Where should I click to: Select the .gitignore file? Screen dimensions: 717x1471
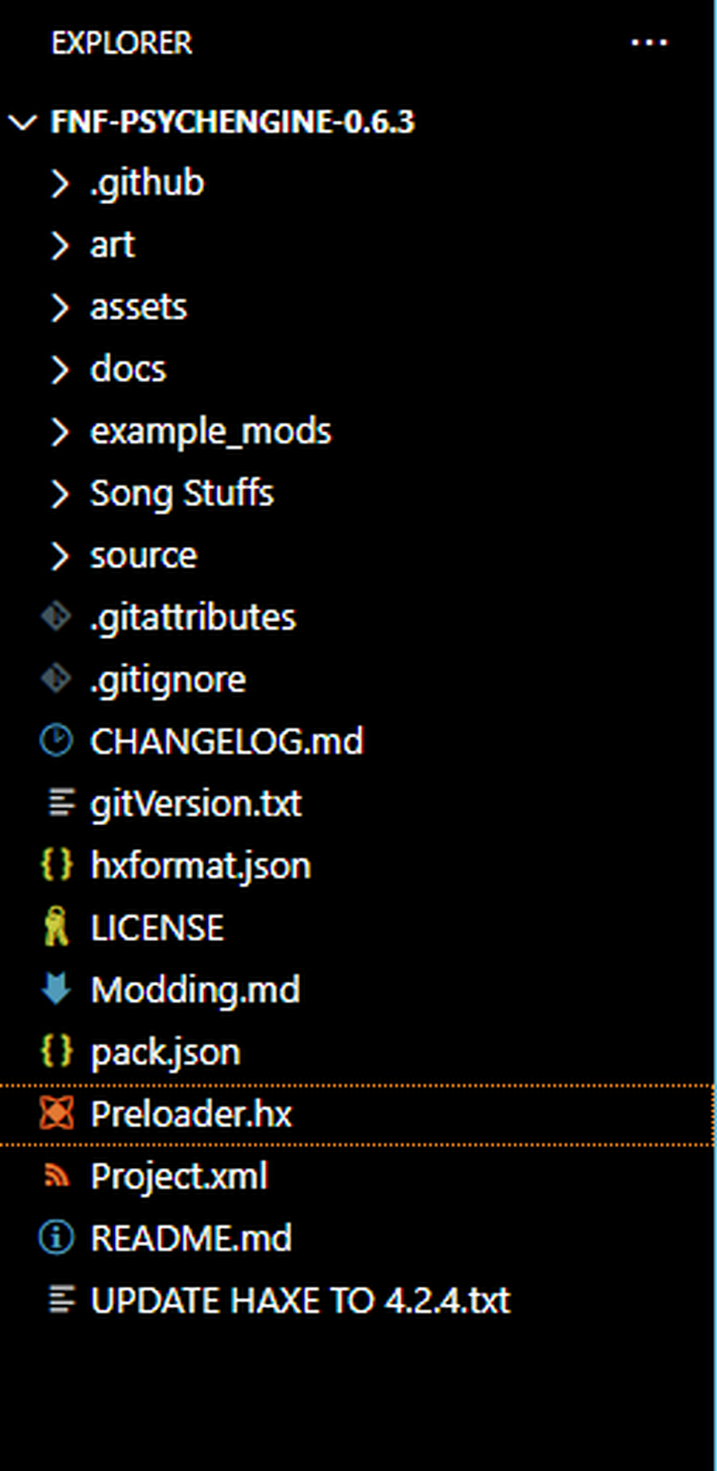(358, 679)
